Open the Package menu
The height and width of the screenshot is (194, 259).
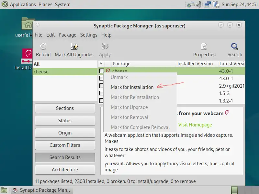67,35
